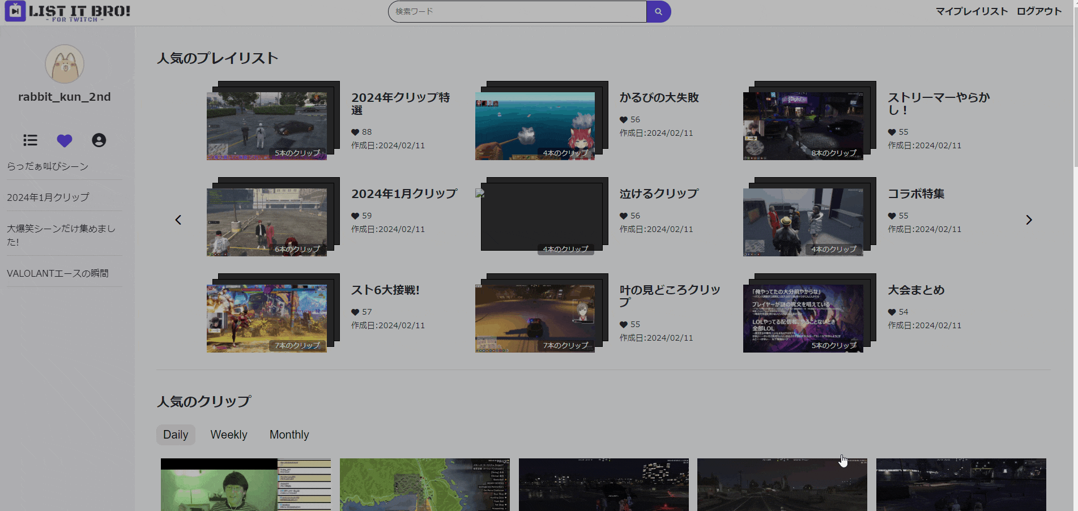Click heart icon with 88 likes
1078x511 pixels.
(355, 132)
